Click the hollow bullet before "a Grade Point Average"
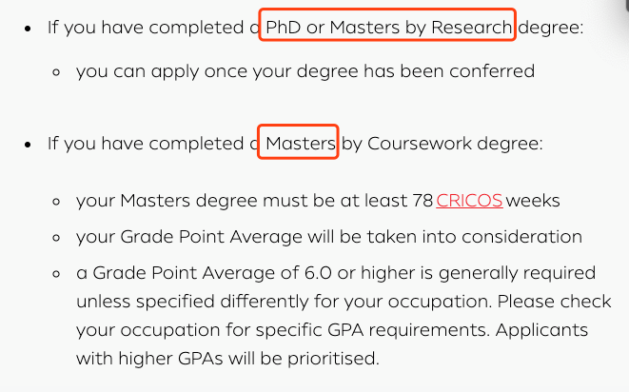Image resolution: width=629 pixels, height=392 pixels. [x=58, y=273]
